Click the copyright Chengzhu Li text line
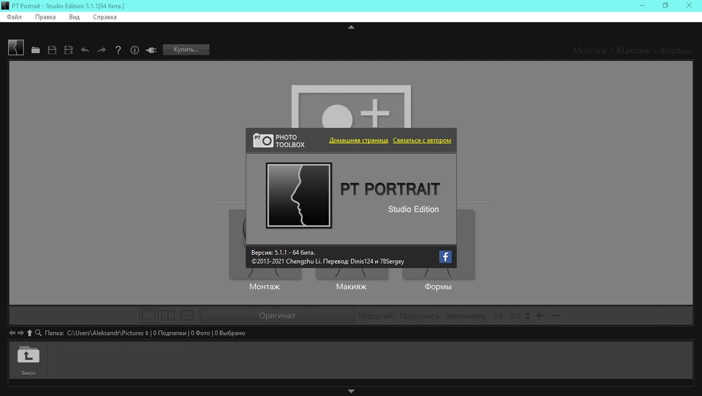 (328, 261)
